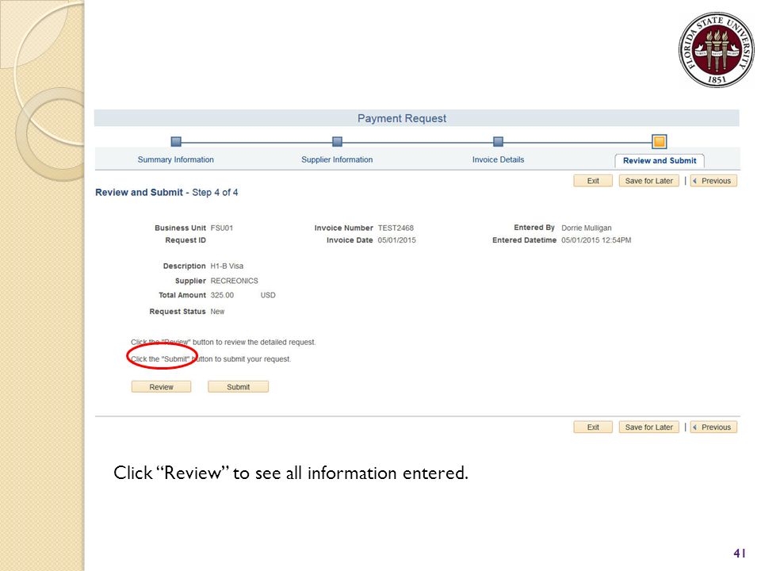Click the bottom Previous button
This screenshot has width=761, height=571.
pyautogui.click(x=713, y=427)
